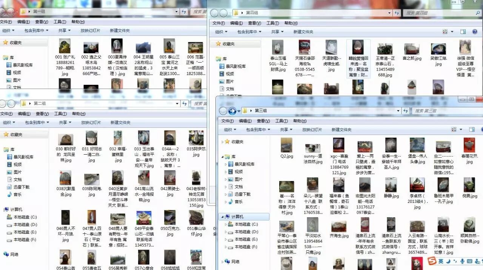Open view options arrow in 第三组 window

coord(461,129)
